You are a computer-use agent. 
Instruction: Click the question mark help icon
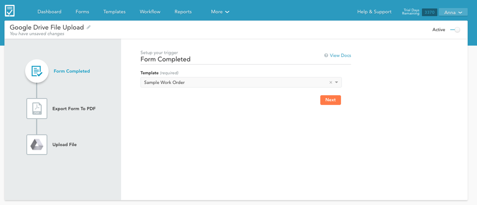pos(326,55)
